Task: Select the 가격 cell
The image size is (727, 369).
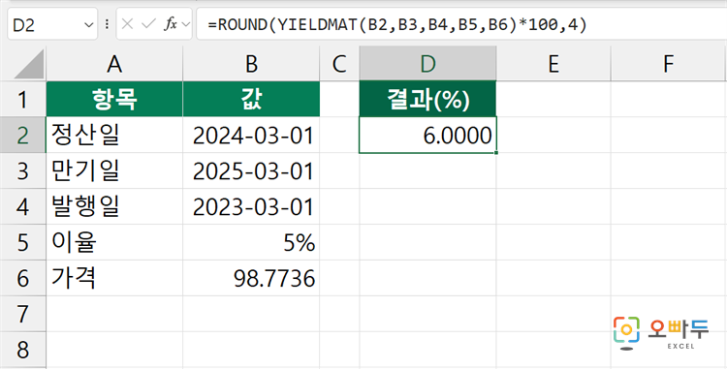Action: 114,278
